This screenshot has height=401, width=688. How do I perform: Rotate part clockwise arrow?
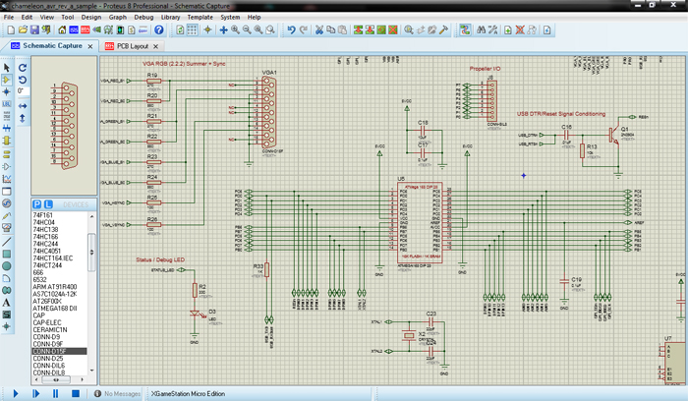pos(23,67)
